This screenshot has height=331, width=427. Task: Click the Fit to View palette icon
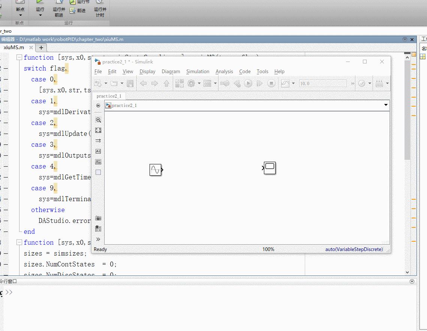(x=98, y=130)
